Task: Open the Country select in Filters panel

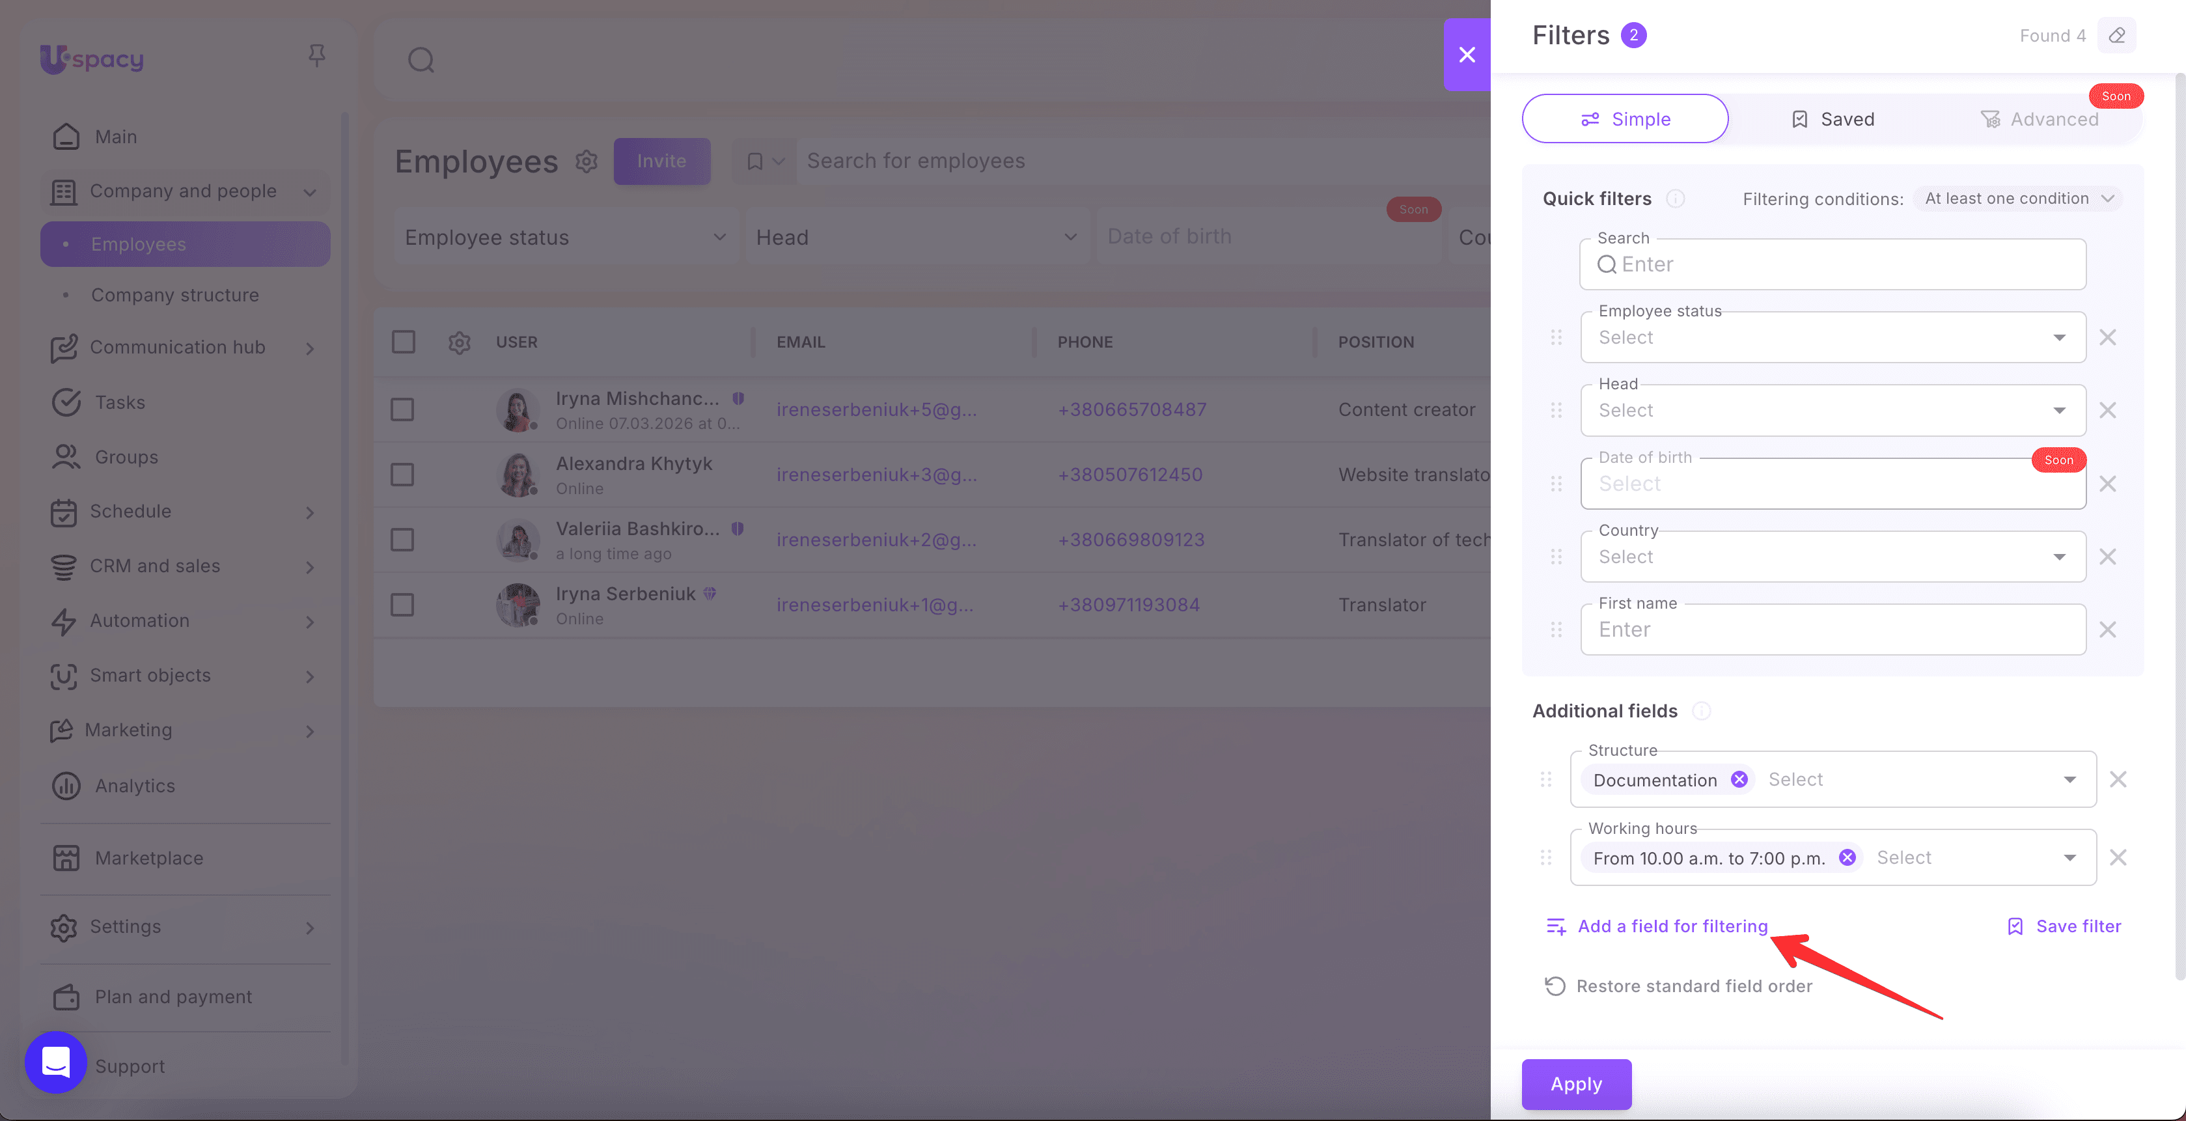Action: 1833,557
